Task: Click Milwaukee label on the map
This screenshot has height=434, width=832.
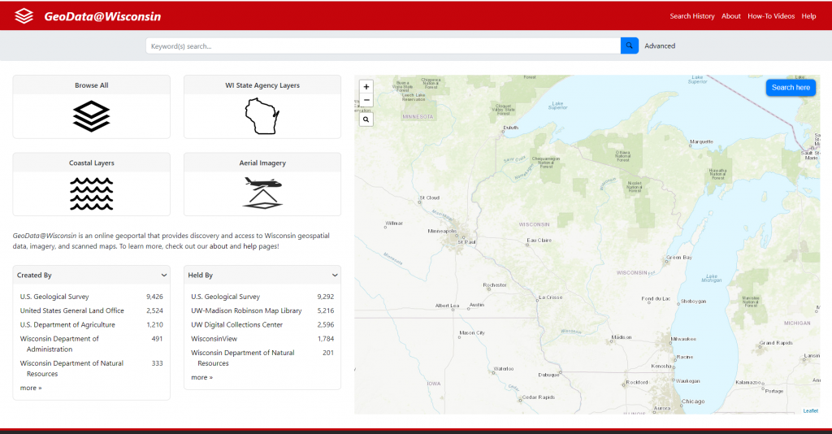Action: [683, 338]
